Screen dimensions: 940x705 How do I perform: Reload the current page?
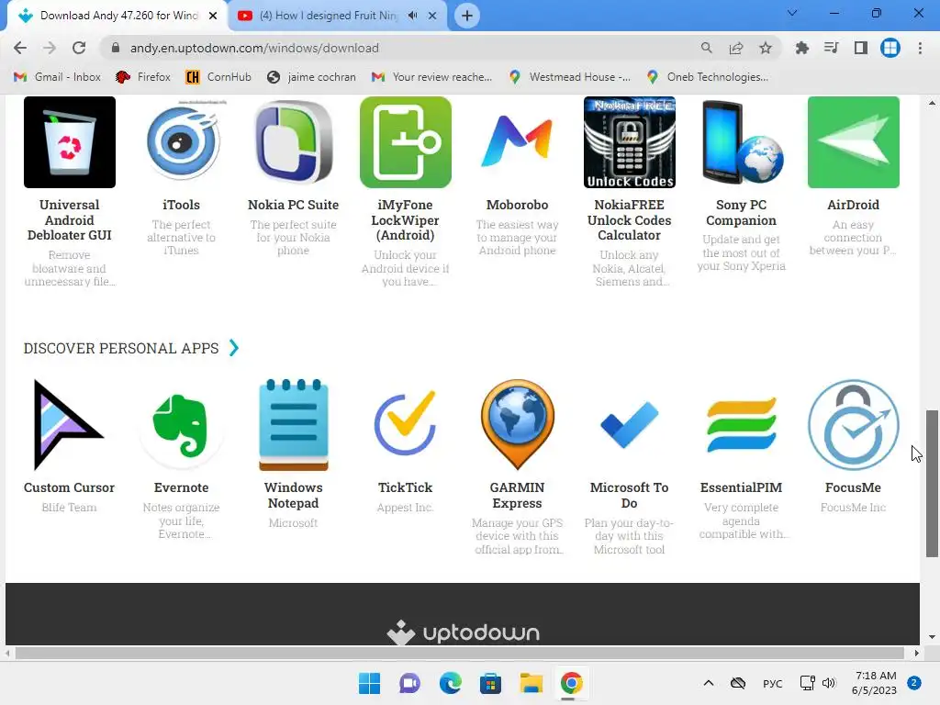point(79,48)
